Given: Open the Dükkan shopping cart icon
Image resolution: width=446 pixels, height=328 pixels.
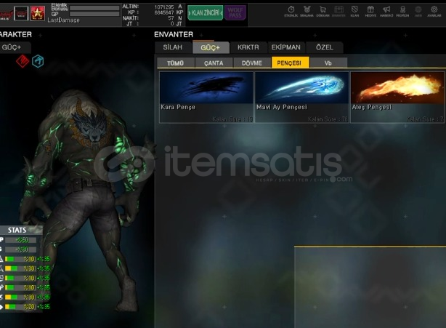Looking at the screenshot, I should (323, 12).
